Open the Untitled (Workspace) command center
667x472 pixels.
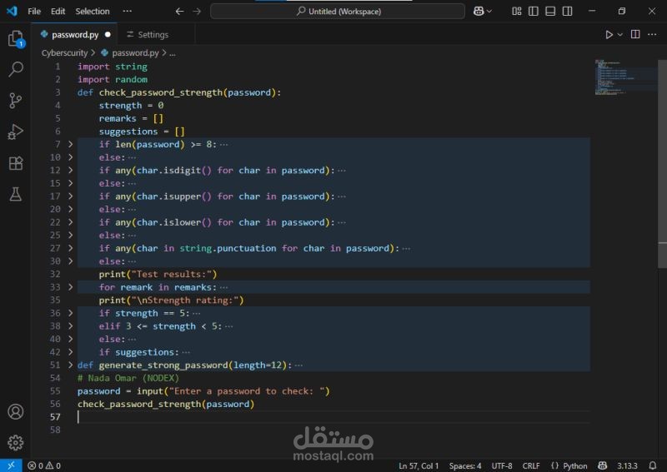(338, 12)
